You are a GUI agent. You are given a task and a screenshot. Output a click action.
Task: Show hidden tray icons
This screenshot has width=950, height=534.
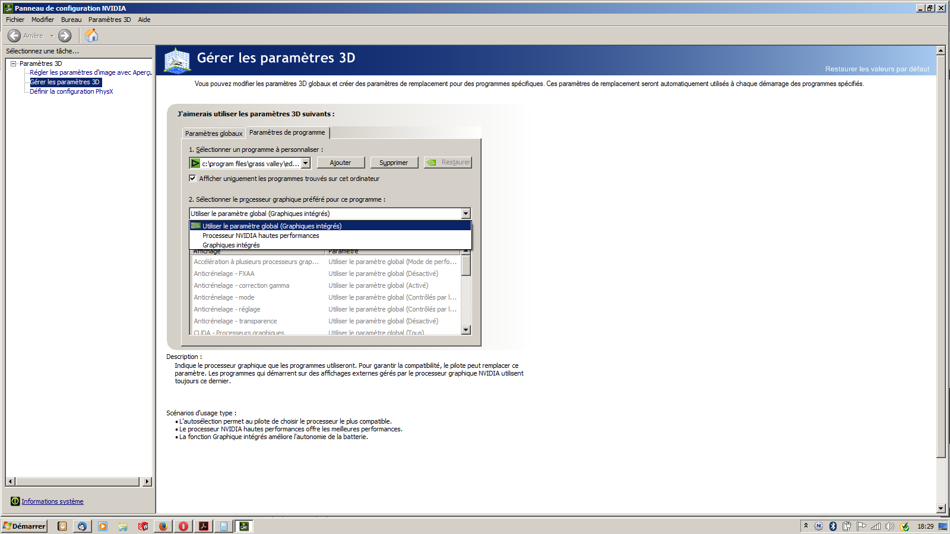pyautogui.click(x=806, y=526)
